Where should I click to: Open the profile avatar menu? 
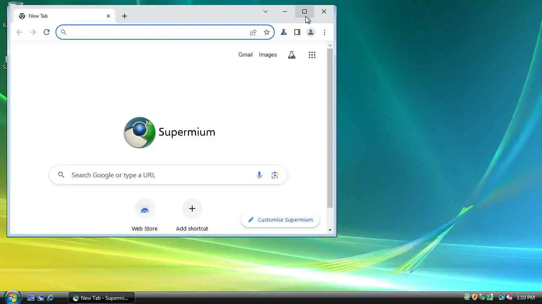(x=311, y=32)
